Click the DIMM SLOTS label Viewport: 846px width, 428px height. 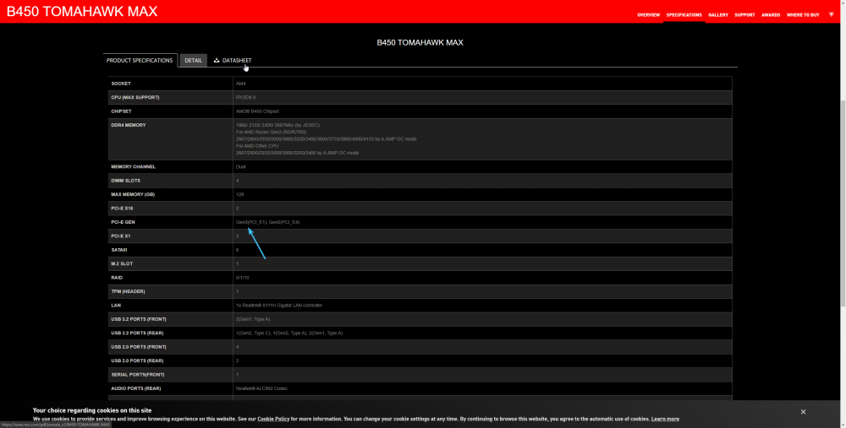[126, 181]
